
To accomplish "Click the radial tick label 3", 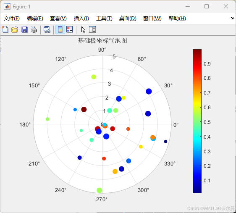I will pyautogui.click(x=110, y=84).
